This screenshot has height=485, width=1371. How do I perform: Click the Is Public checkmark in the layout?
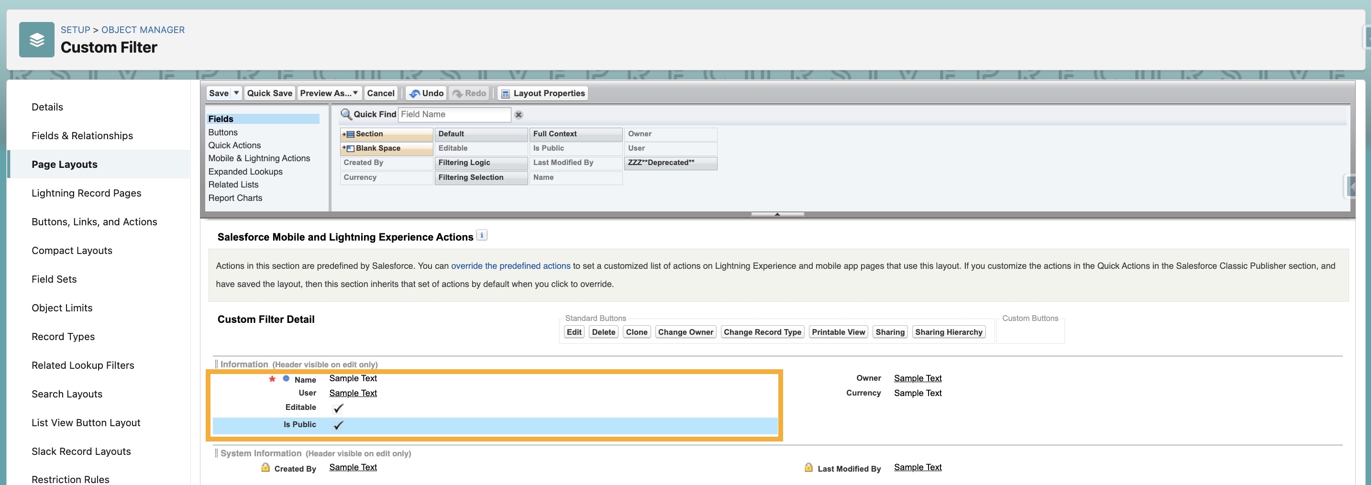pyautogui.click(x=338, y=425)
